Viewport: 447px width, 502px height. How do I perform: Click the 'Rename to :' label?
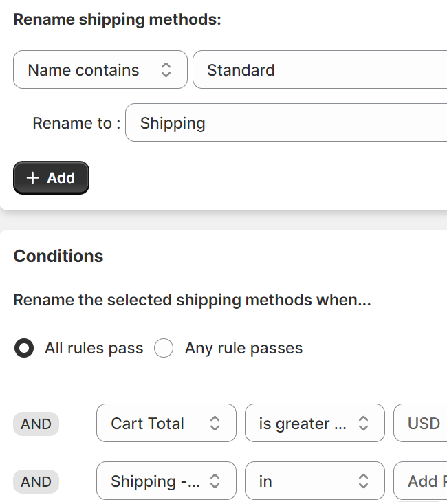[76, 124]
